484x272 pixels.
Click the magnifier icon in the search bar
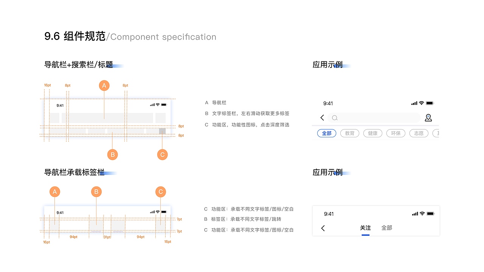(335, 118)
